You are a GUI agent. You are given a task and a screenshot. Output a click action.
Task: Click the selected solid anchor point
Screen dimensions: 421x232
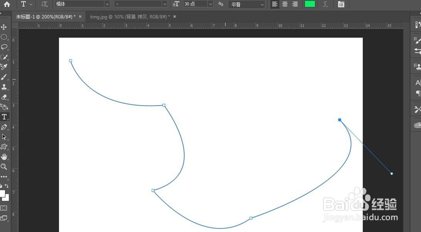340,120
